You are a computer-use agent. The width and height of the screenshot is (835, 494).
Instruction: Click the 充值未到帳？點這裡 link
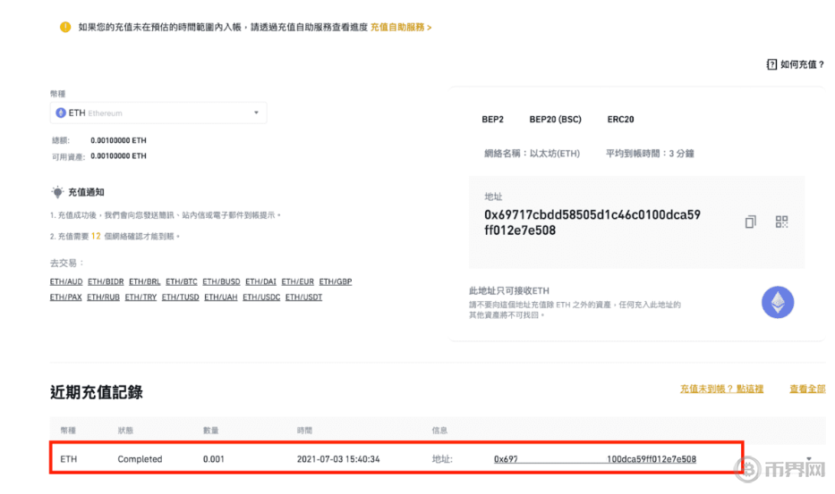(x=721, y=389)
